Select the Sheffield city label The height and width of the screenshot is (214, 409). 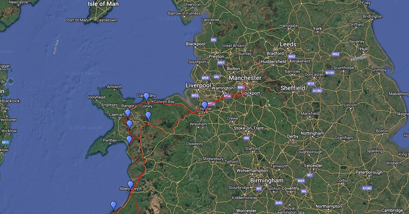293,88
